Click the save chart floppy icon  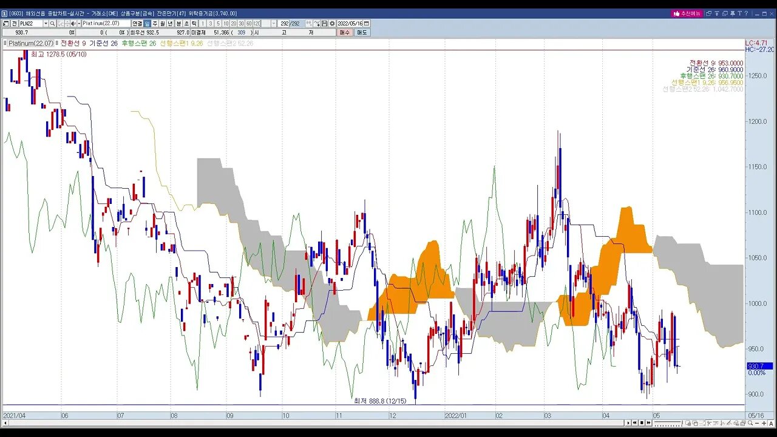(x=324, y=23)
